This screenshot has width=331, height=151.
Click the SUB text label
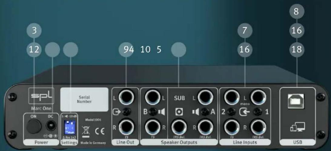point(180,98)
